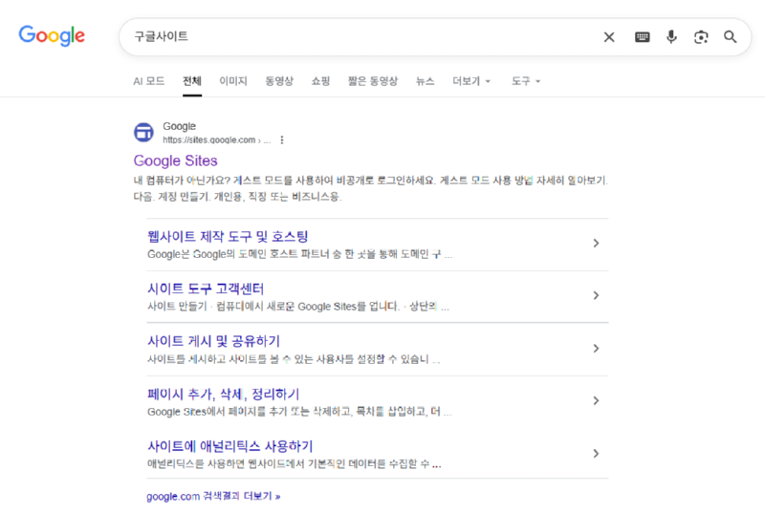
Task: Click chevron on 사이트 게시 및 공유하기 row
Action: tap(596, 349)
